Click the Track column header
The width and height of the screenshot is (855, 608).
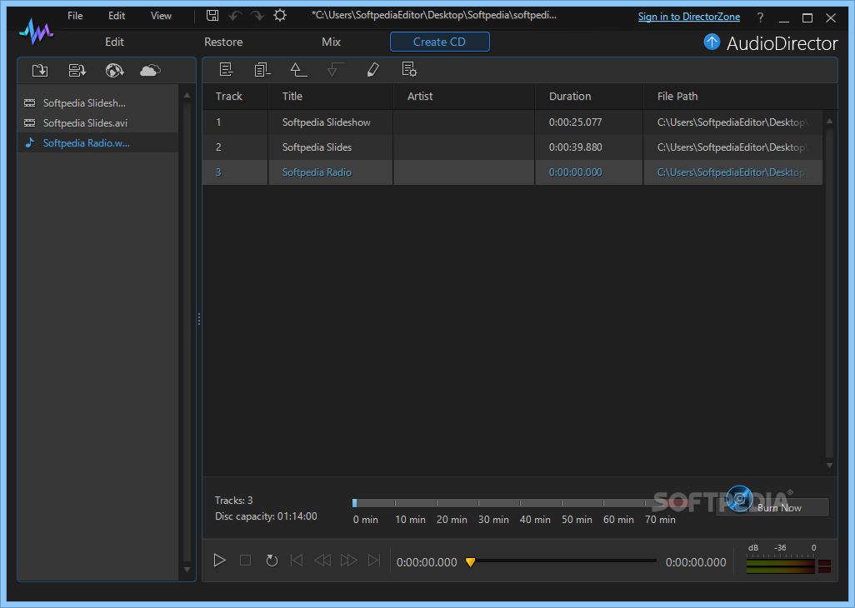[236, 97]
